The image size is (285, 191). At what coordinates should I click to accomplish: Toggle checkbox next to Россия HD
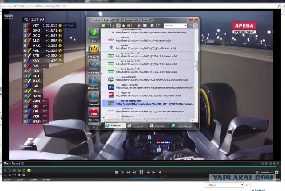[x=118, y=93]
